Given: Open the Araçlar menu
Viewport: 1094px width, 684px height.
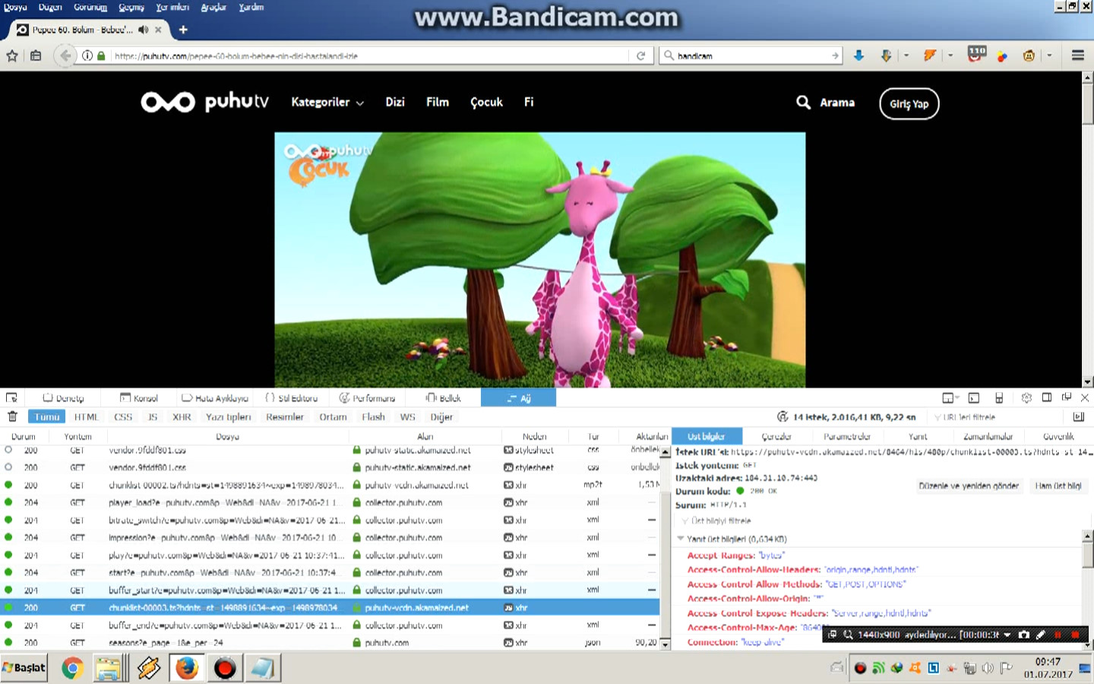Looking at the screenshot, I should [213, 7].
